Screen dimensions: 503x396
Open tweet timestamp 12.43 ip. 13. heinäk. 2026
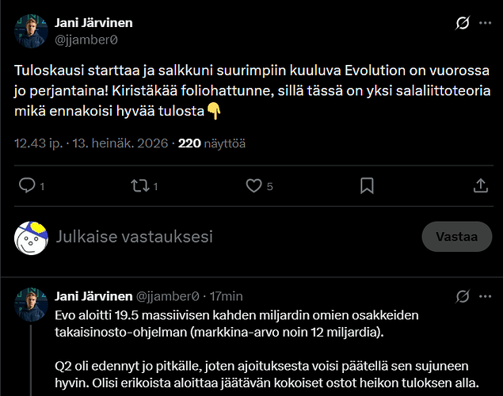[x=91, y=143]
